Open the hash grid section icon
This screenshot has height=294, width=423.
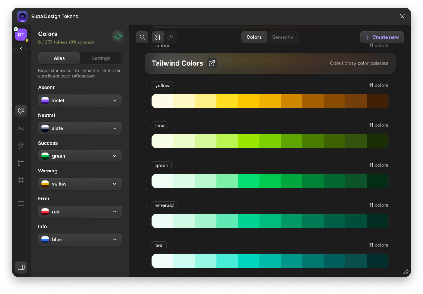[21, 180]
